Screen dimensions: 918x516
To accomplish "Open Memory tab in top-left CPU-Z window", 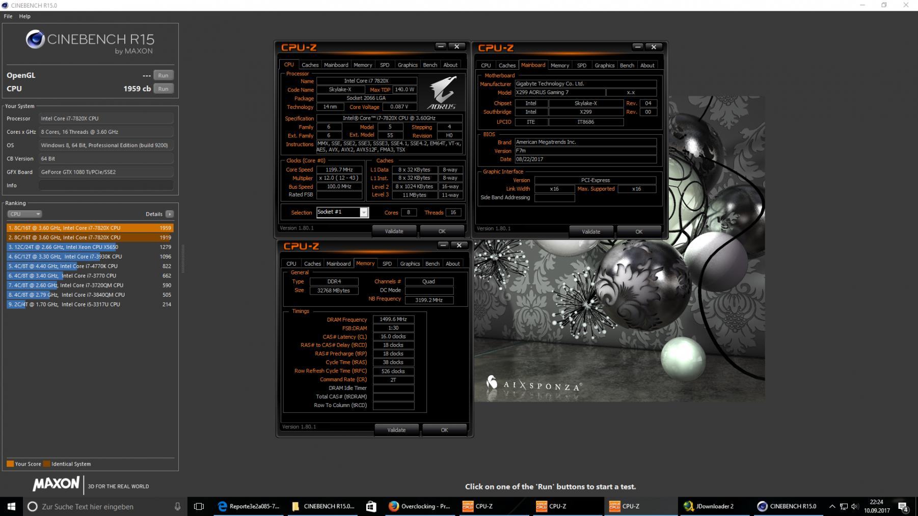I will point(363,65).
